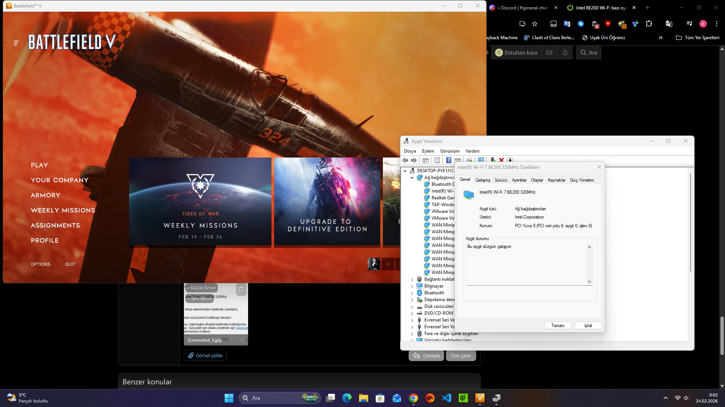The image size is (725, 407).
Task: Expand the Bağlantı noktaları category
Action: click(412, 280)
